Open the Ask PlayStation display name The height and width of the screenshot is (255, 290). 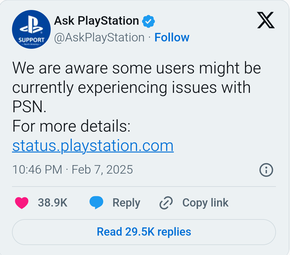click(96, 21)
